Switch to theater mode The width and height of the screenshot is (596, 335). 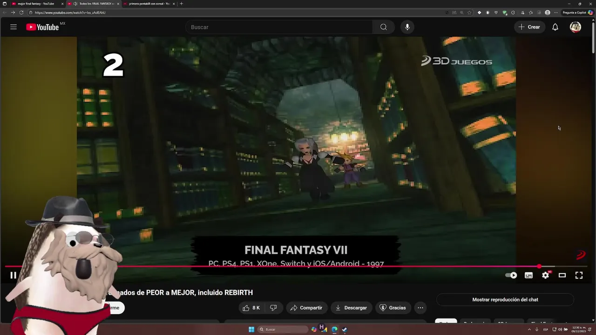[x=562, y=275]
